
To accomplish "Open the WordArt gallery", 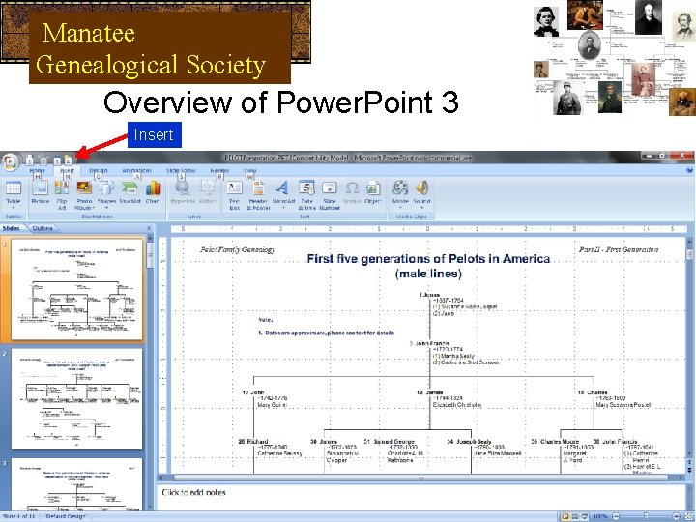I will tap(283, 194).
